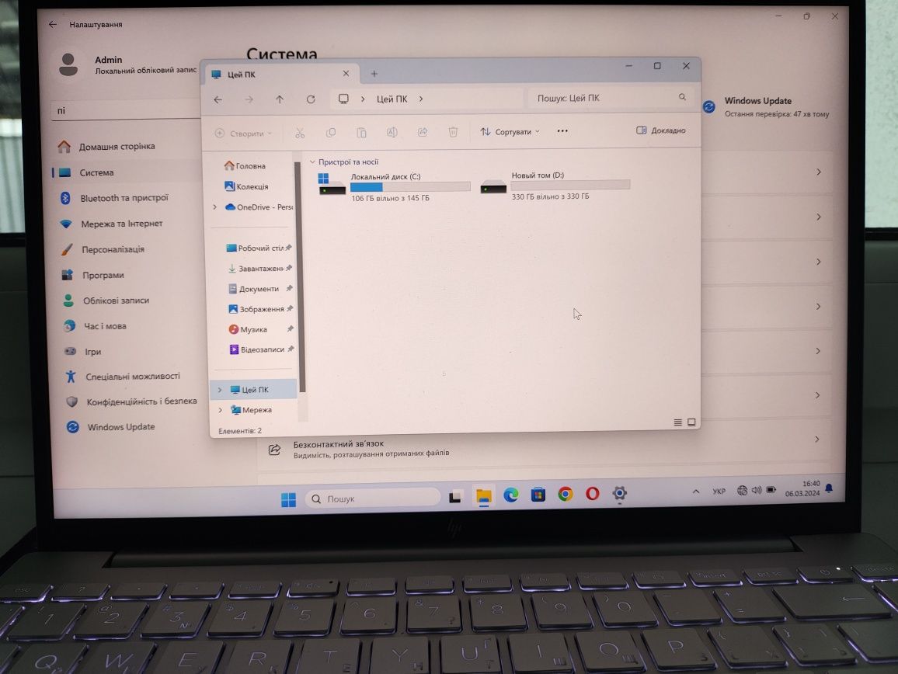Open the Створити dropdown in Explorer

[243, 134]
